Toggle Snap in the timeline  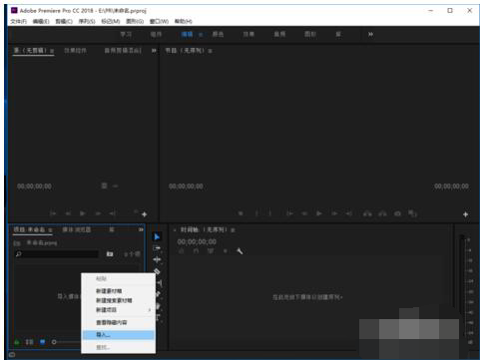tap(196, 251)
